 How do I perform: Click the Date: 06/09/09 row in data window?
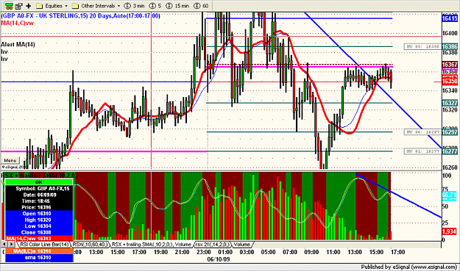pyautogui.click(x=39, y=195)
